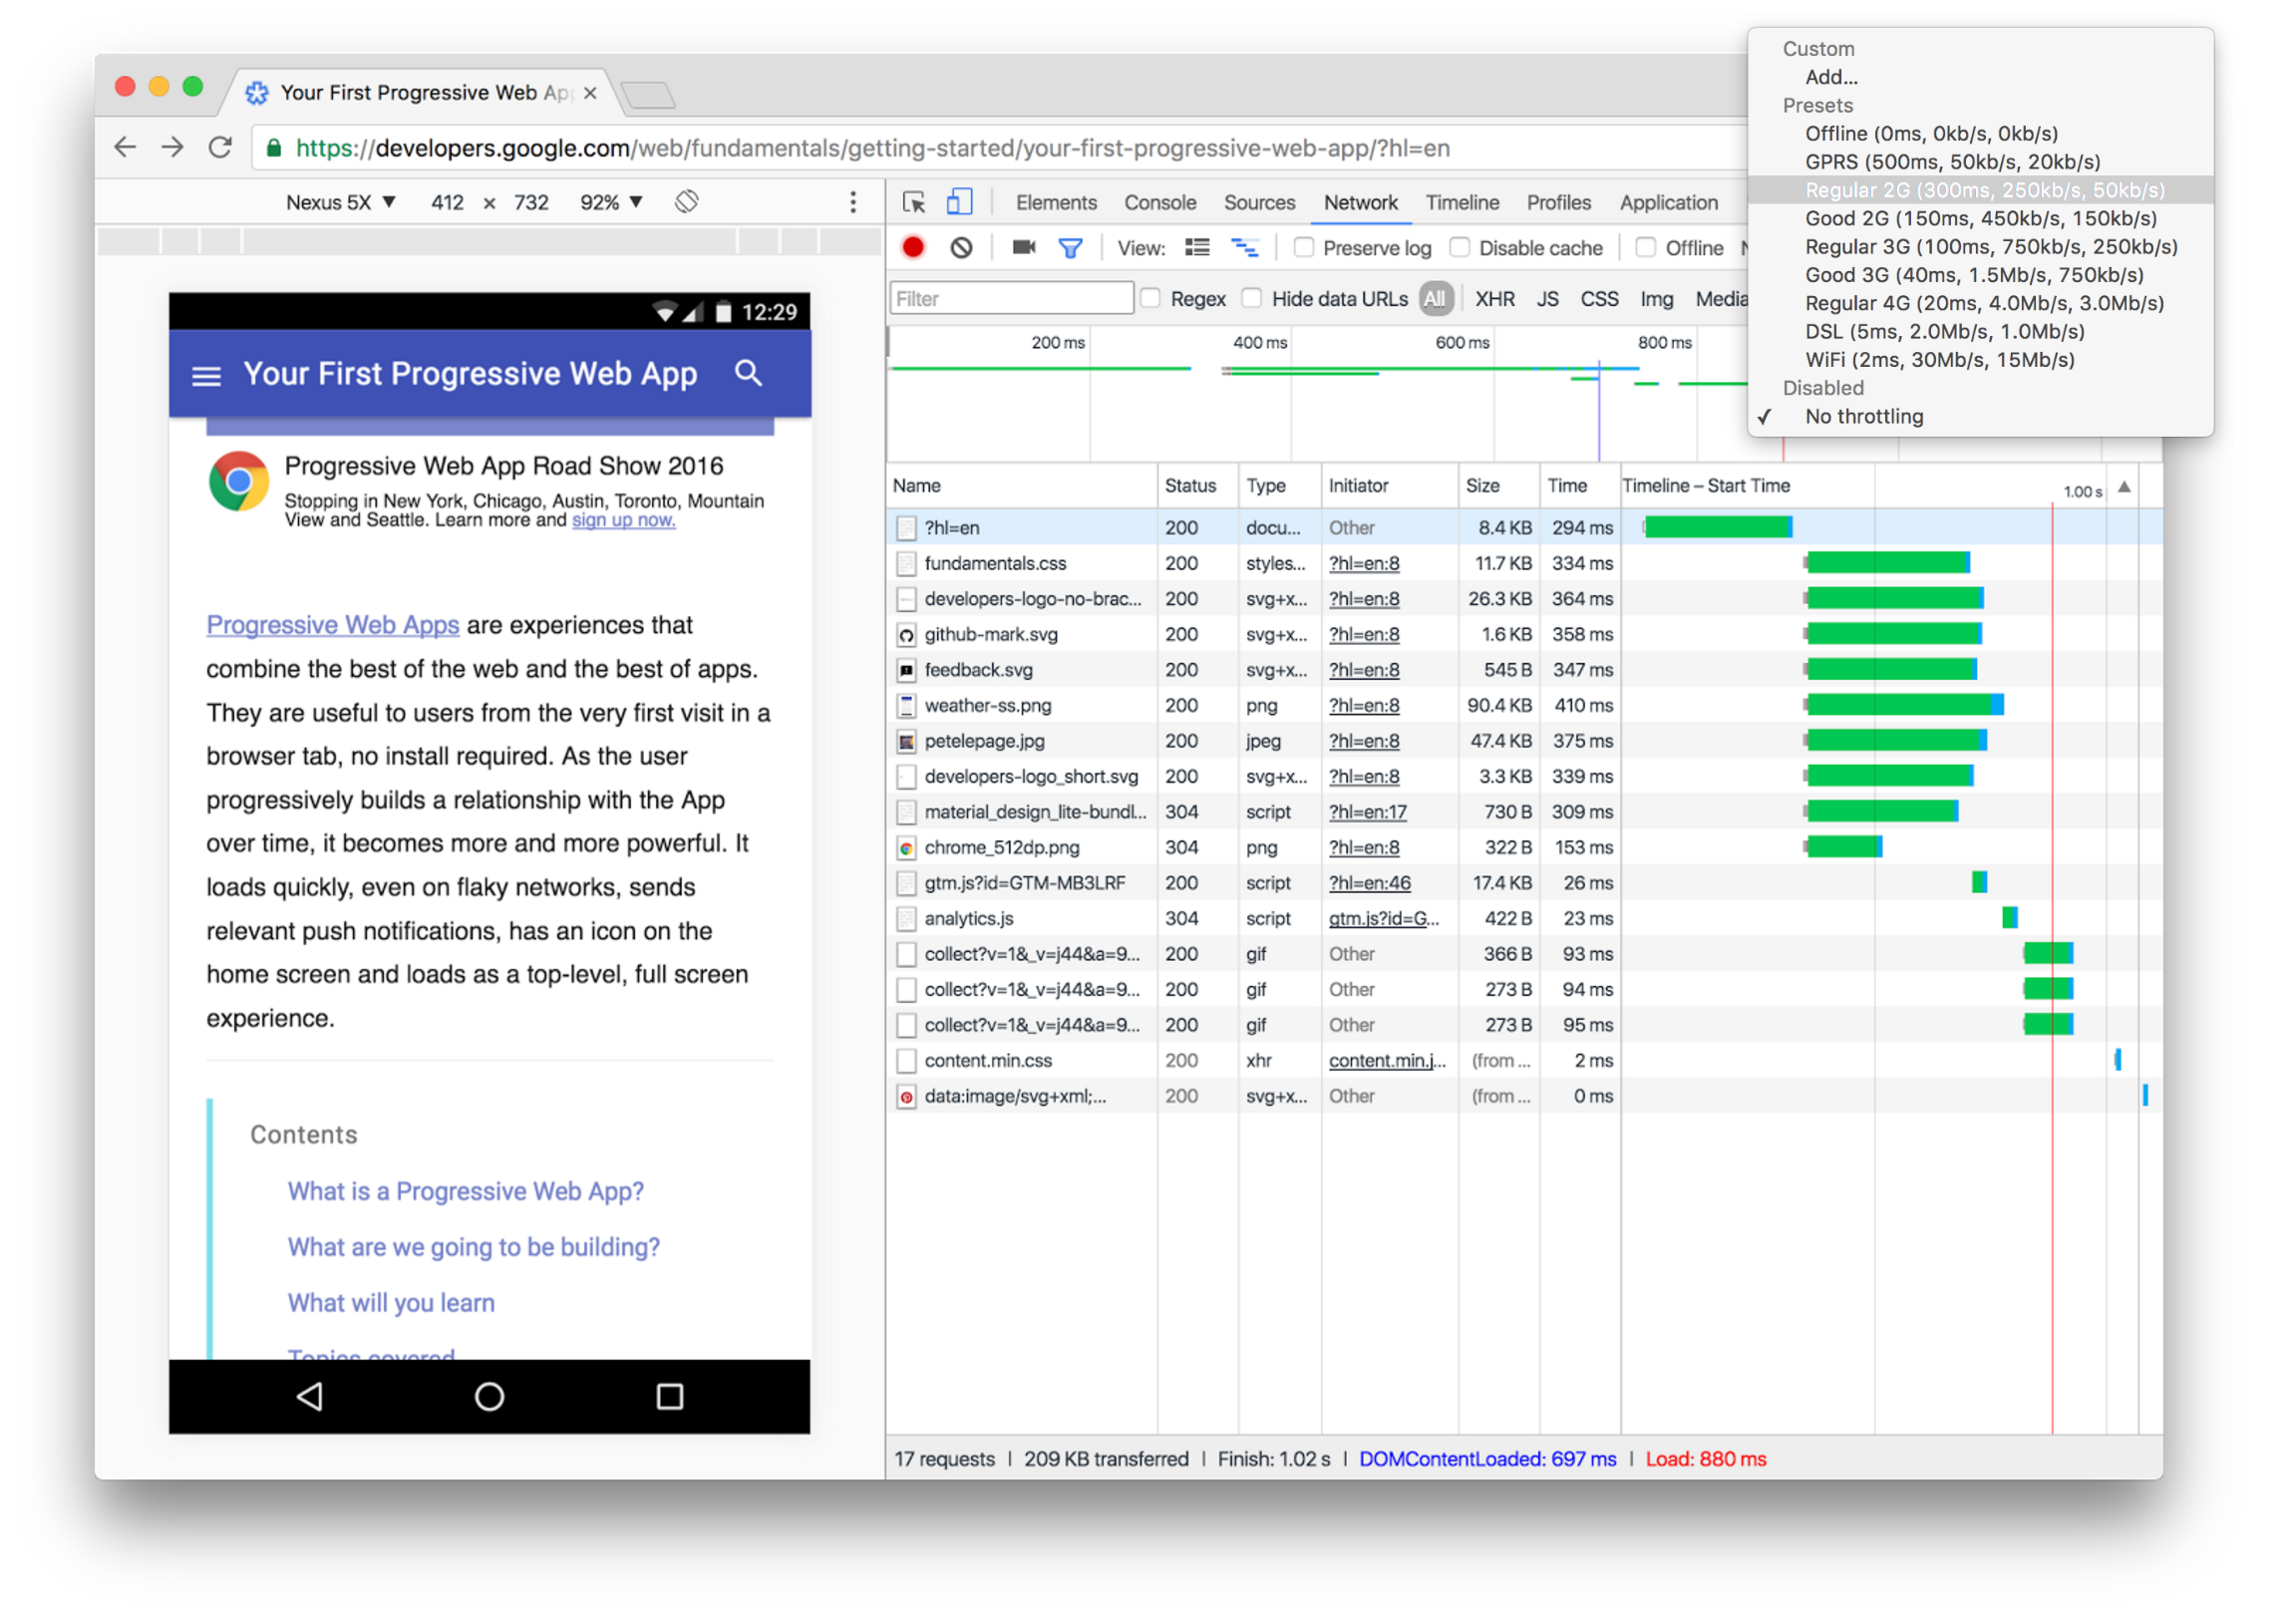The width and height of the screenshot is (2293, 1615).
Task: Toggle the filter funnel icon
Action: pos(1071,247)
